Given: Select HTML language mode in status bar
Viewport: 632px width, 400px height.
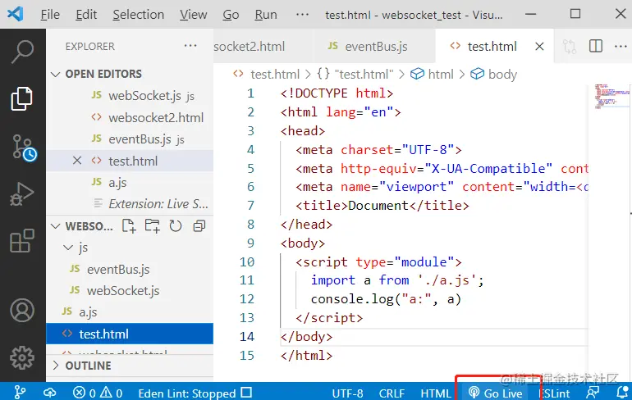Looking at the screenshot, I should click(x=435, y=393).
